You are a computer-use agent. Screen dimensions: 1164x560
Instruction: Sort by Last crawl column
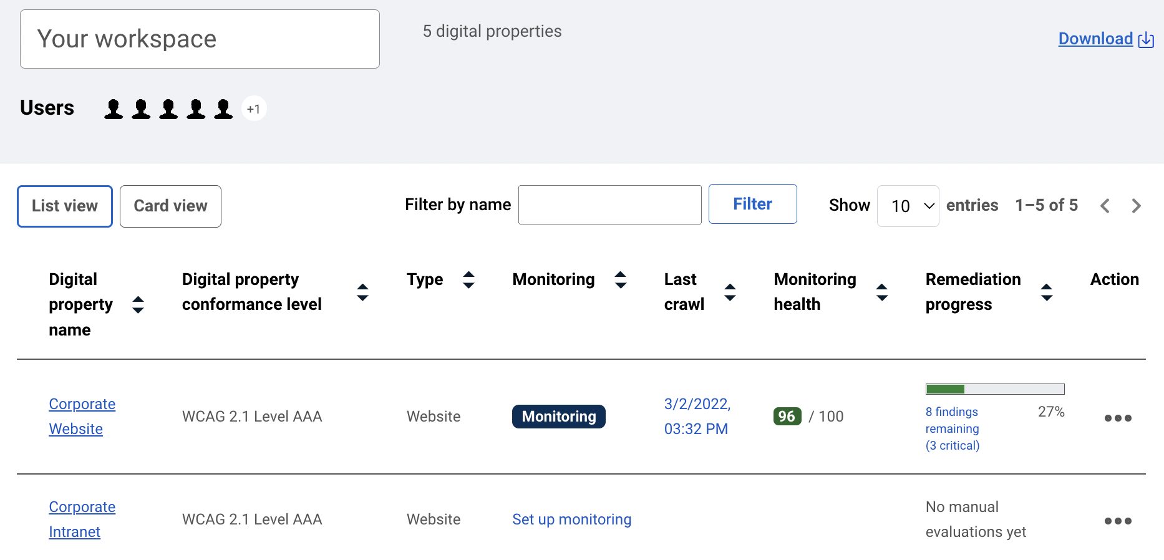(730, 292)
